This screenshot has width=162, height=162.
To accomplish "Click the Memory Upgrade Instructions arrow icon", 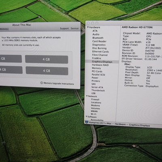I will coord(42,83).
